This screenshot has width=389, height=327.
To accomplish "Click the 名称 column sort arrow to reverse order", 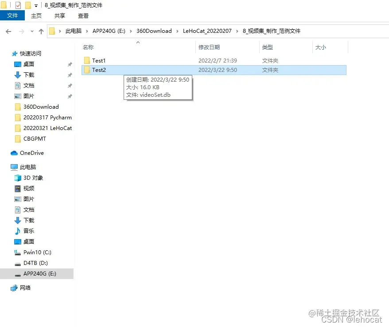I will pos(138,42).
